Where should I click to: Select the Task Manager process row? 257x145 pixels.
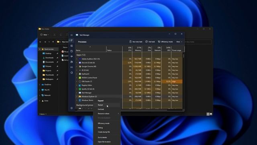pyautogui.click(x=129, y=93)
